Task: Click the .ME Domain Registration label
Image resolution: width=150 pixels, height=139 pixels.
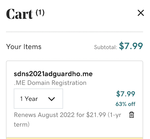Action: click(50, 83)
